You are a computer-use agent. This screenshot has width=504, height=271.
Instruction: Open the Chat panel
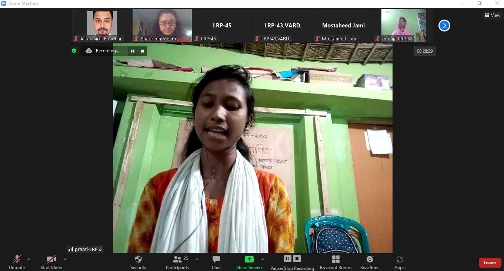tap(216, 260)
